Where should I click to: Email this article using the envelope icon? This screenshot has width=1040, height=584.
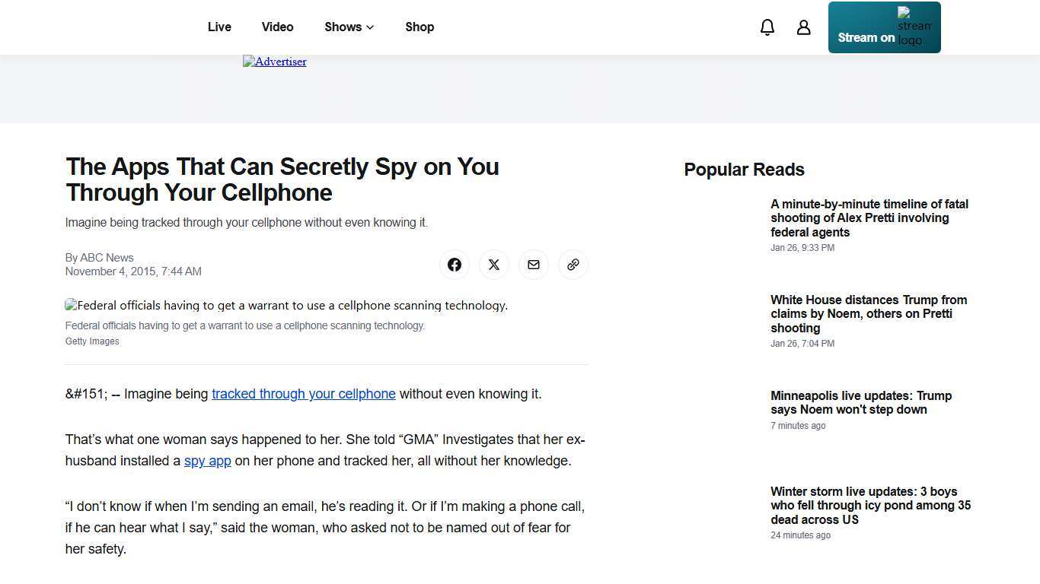(x=534, y=265)
